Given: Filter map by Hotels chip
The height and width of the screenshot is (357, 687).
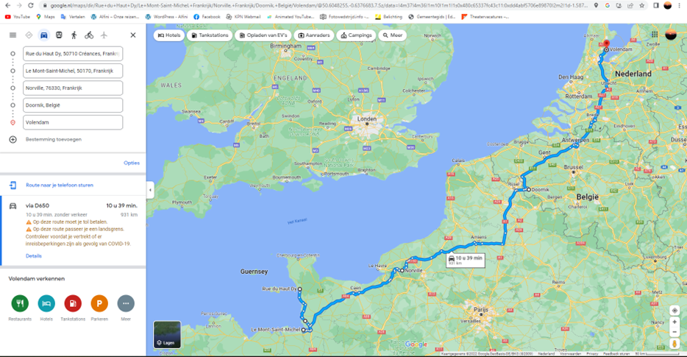Looking at the screenshot, I should point(169,35).
